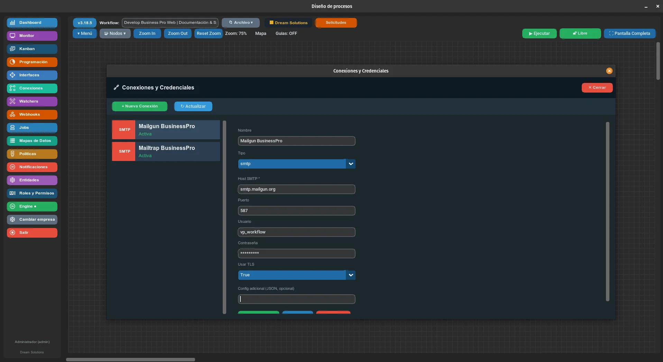Expand the Nodos dropdown
This screenshot has height=362, width=663.
tap(115, 34)
